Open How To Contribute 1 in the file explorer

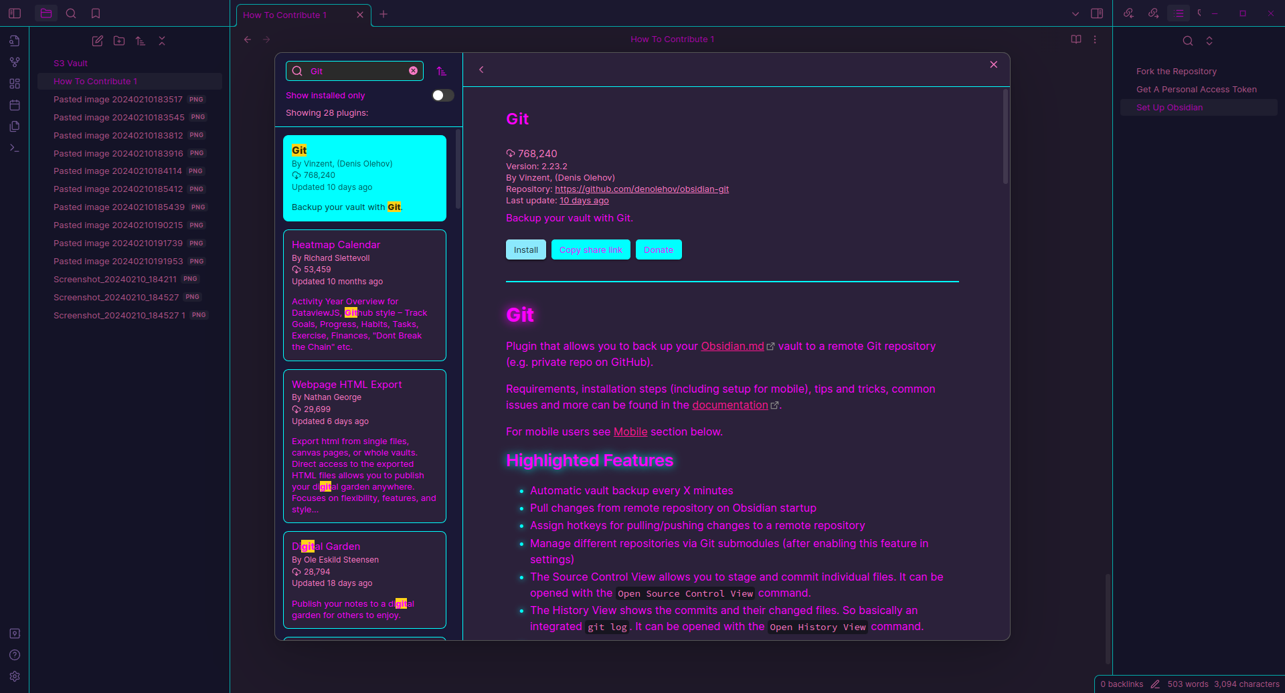(x=129, y=82)
